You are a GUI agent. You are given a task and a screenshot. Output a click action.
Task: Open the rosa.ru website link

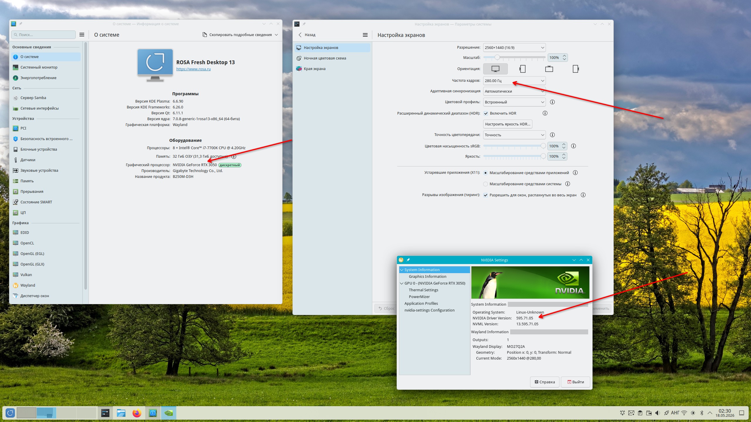coord(193,69)
